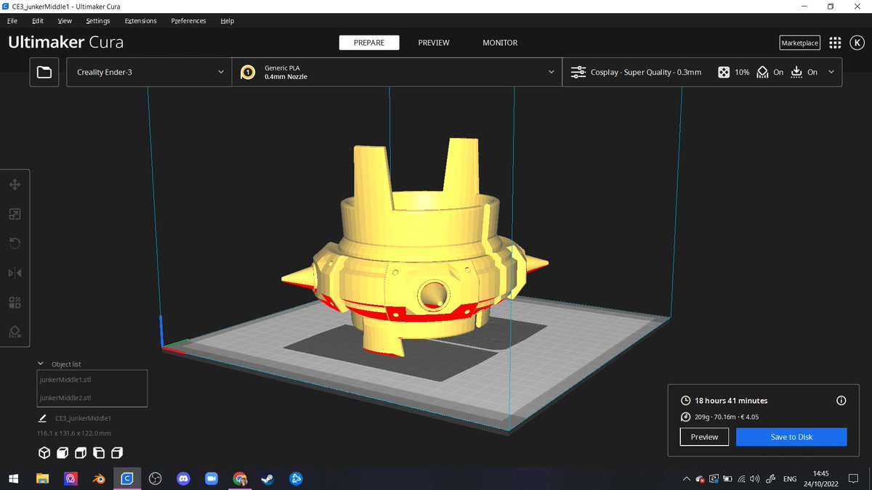Collapse the Object list panel

(x=41, y=364)
